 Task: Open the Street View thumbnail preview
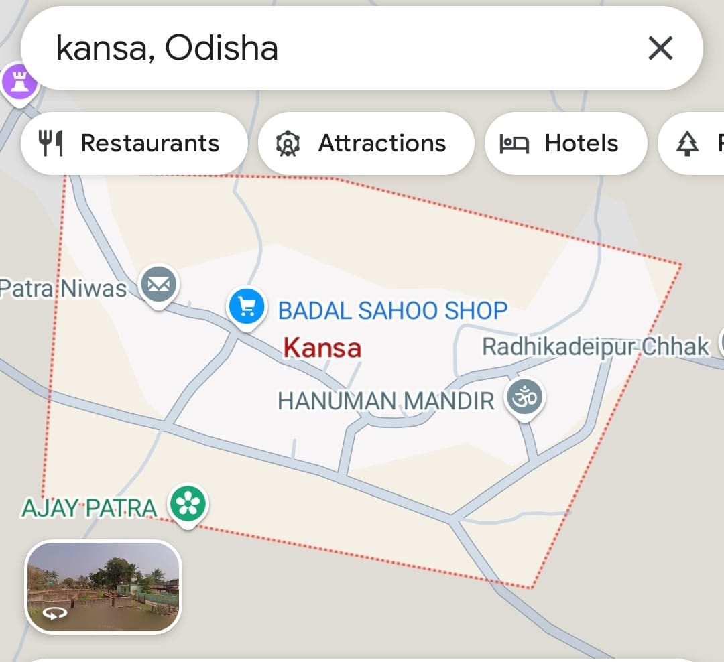[x=103, y=587]
